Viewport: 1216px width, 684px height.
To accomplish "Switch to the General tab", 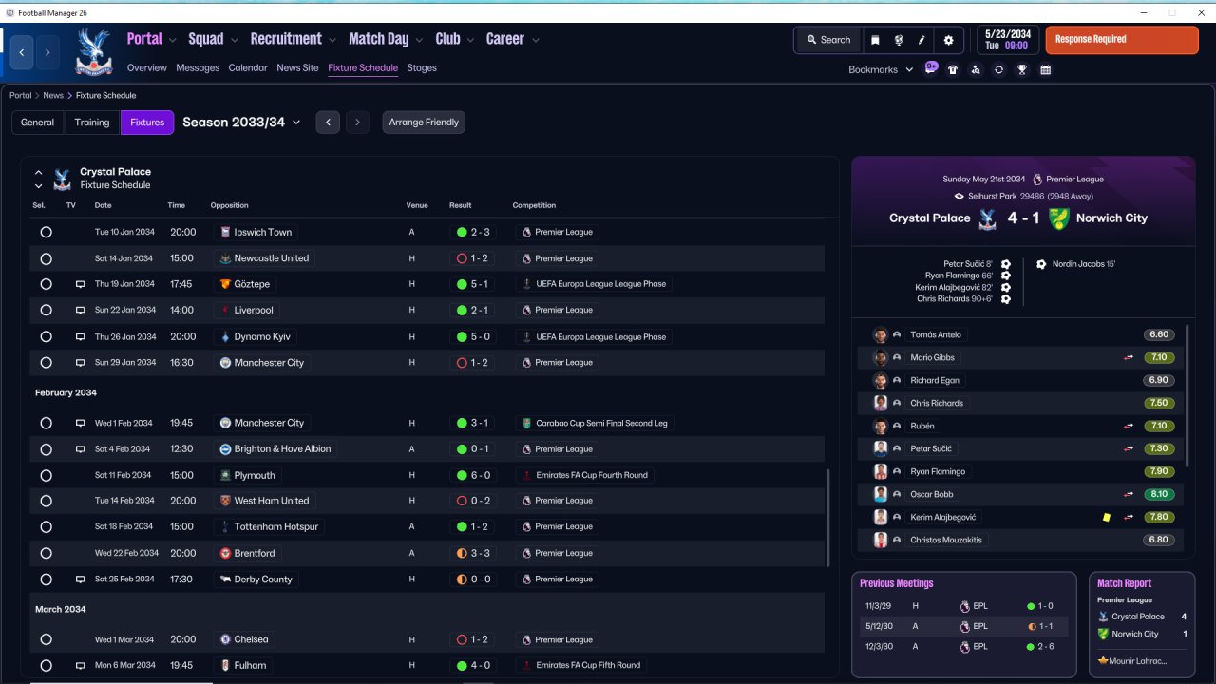I will click(x=38, y=123).
